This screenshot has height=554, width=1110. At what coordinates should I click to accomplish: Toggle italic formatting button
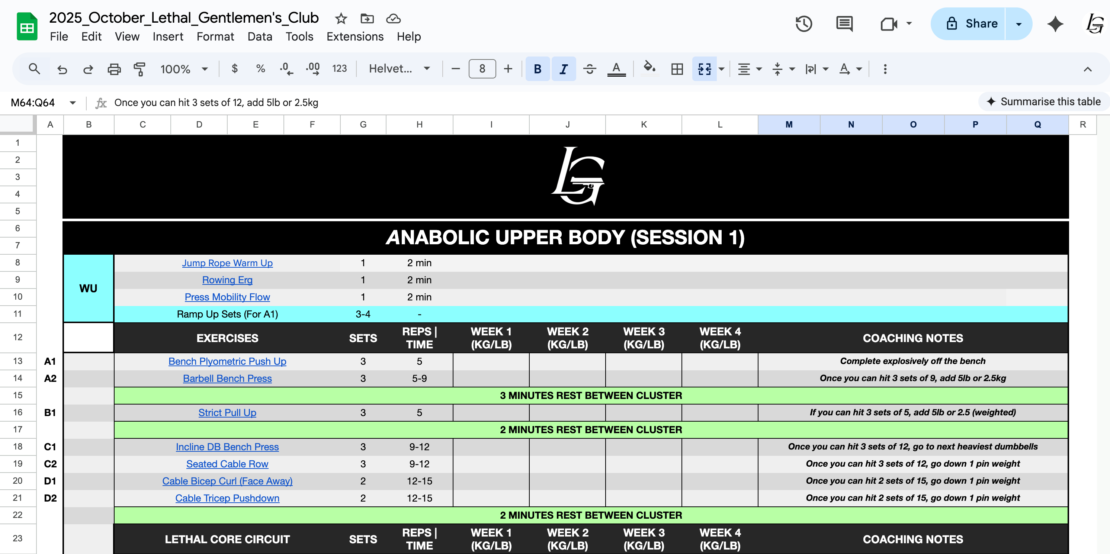563,69
